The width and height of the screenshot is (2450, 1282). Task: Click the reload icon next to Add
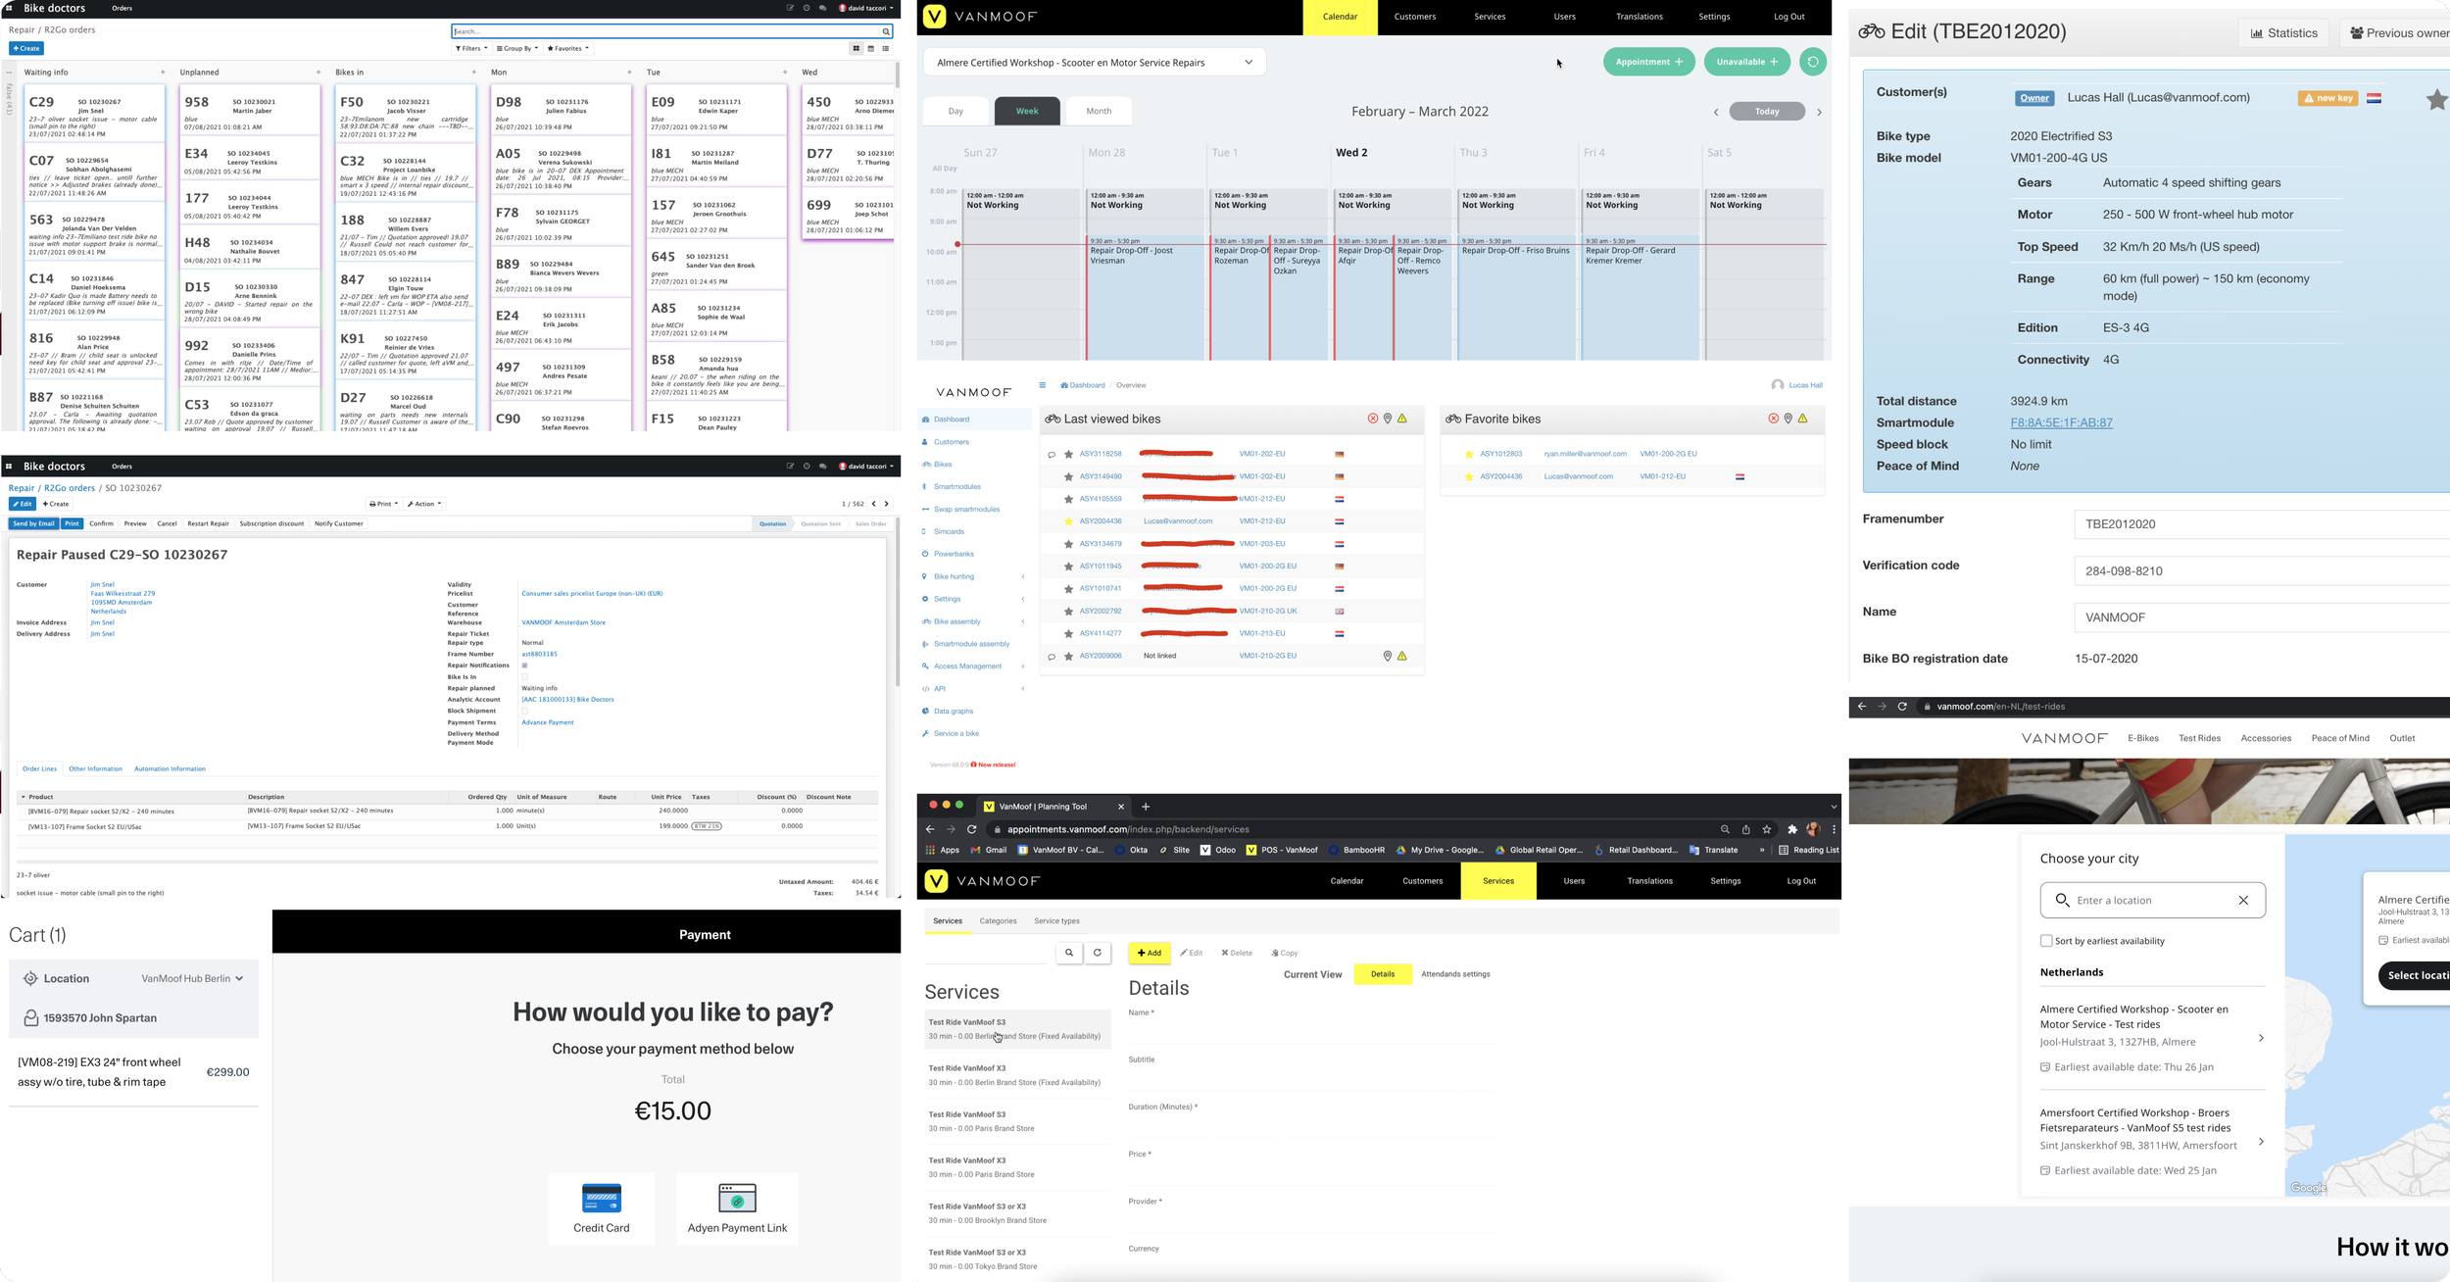tap(1098, 953)
